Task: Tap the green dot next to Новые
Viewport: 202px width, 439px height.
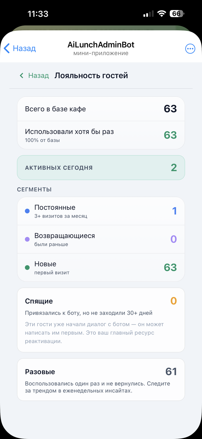Action: (x=27, y=267)
